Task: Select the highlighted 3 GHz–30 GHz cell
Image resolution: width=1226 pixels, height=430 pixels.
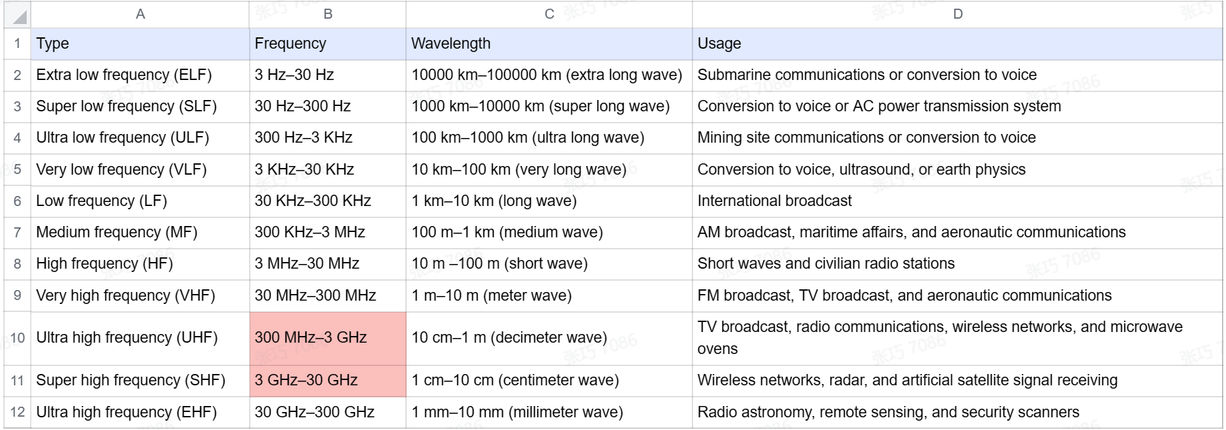Action: pyautogui.click(x=327, y=381)
